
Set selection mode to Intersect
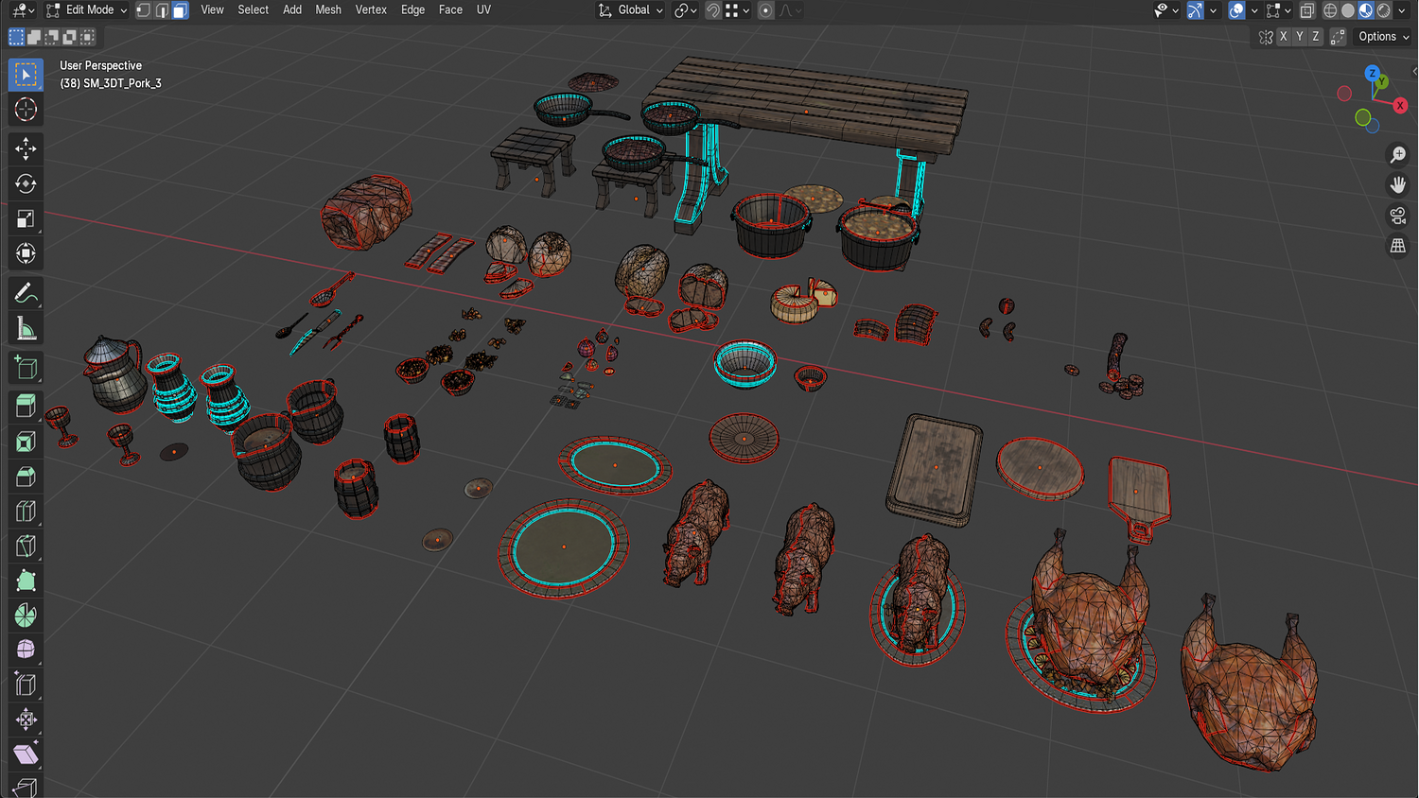click(88, 37)
